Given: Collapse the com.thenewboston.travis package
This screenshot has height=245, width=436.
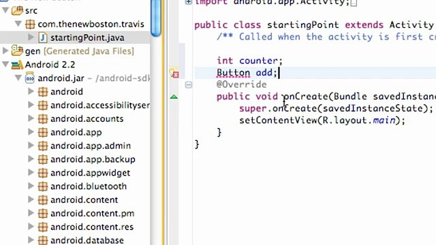Looking at the screenshot, I should pos(18,24).
